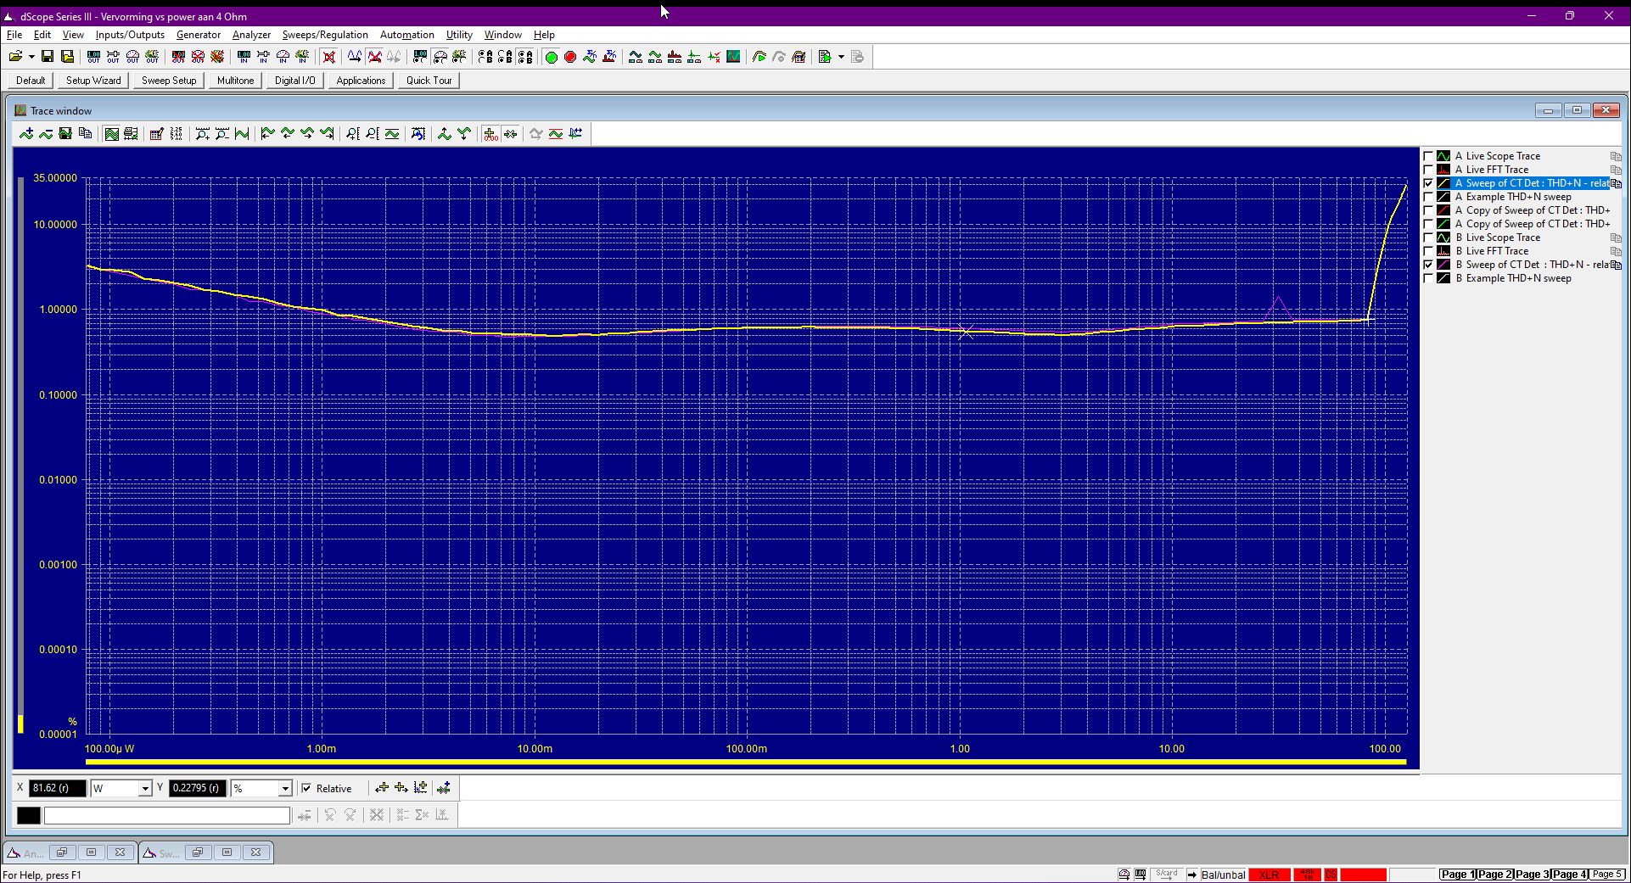Switch to Page 4 in status bar
The height and width of the screenshot is (883, 1631).
tap(1569, 875)
